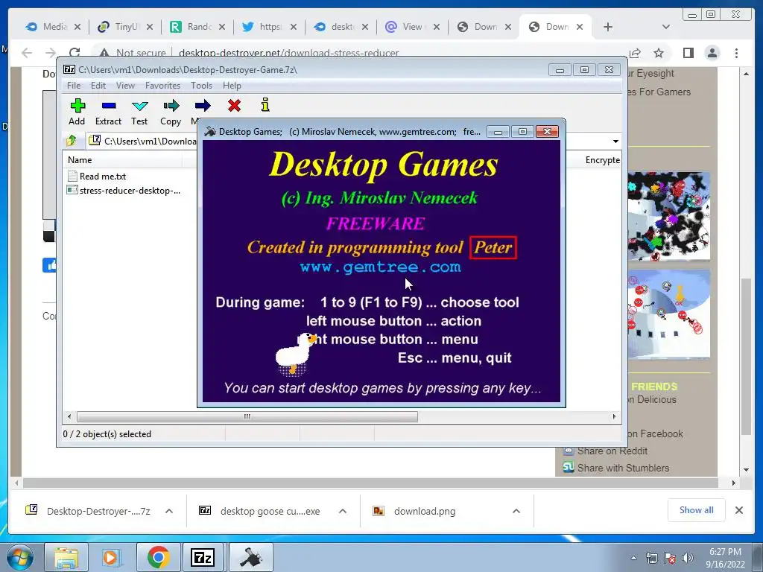Click the Add toolbar icon in 7-Zip

pyautogui.click(x=77, y=106)
